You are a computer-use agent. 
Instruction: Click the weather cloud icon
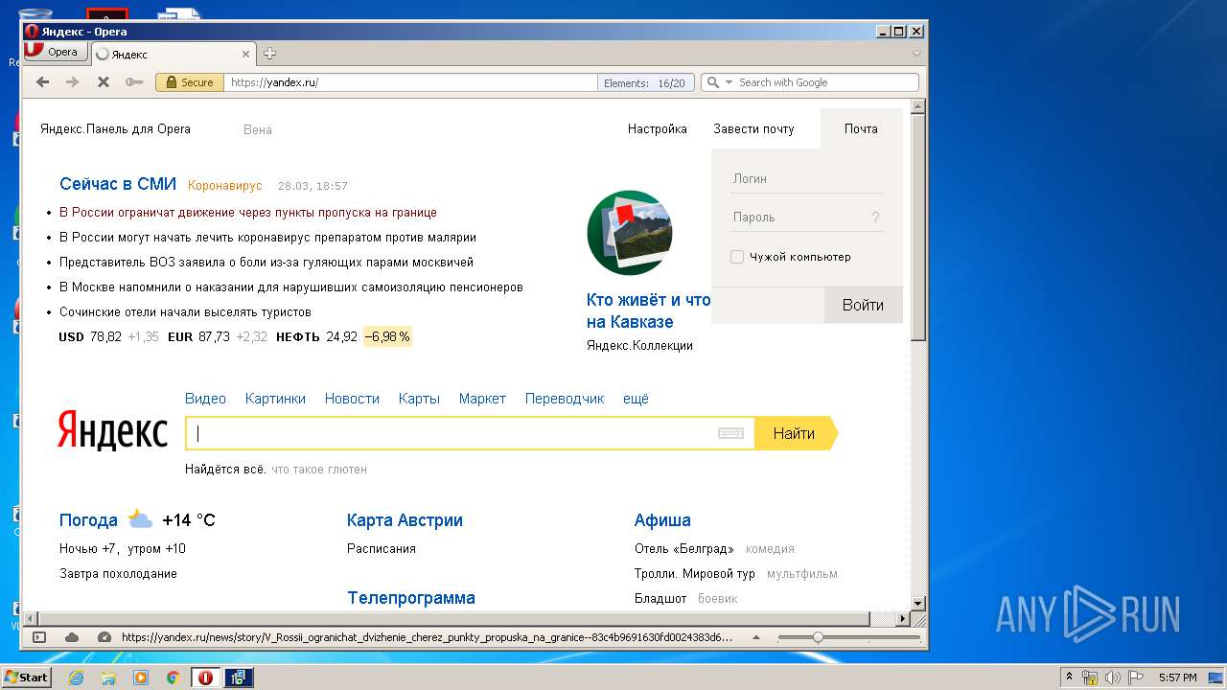coord(140,519)
